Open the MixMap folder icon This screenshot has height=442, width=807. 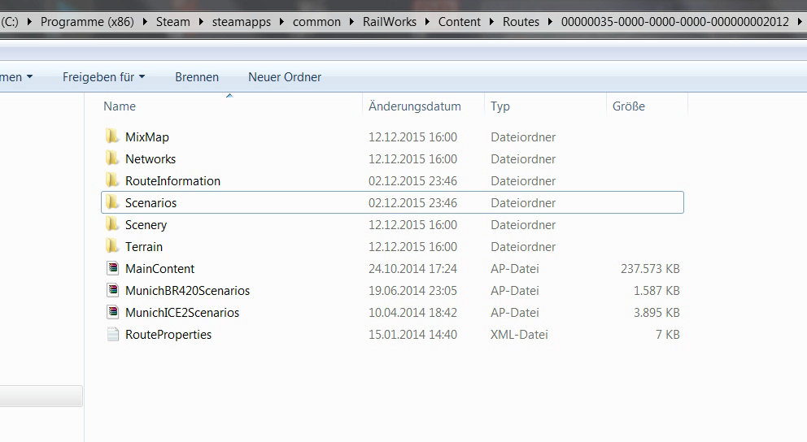coord(111,136)
